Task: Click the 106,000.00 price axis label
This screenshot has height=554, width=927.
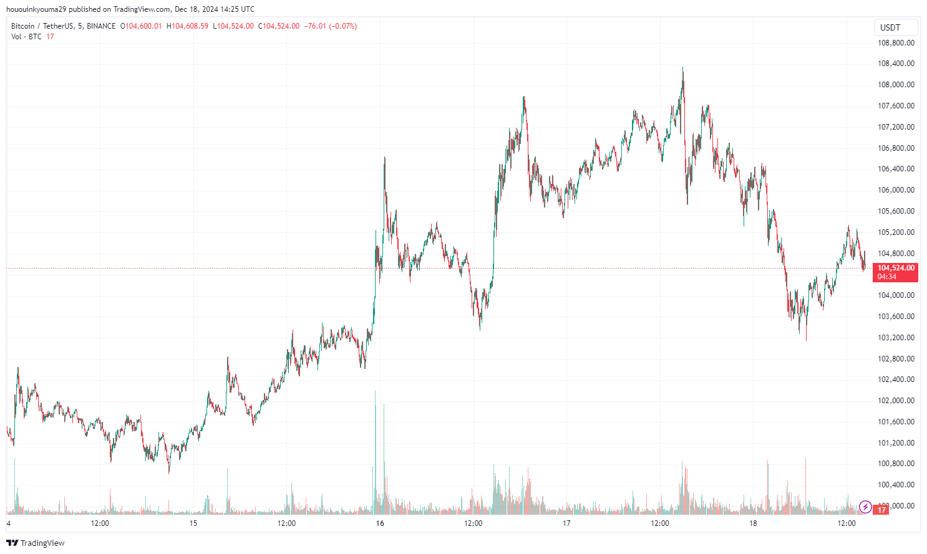Action: 896,190
